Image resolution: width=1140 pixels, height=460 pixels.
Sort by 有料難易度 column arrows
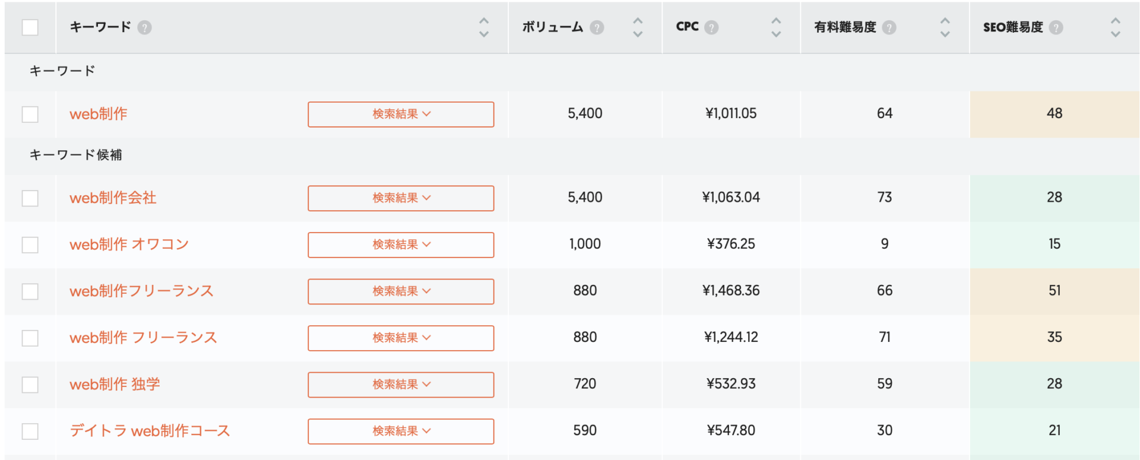click(945, 27)
